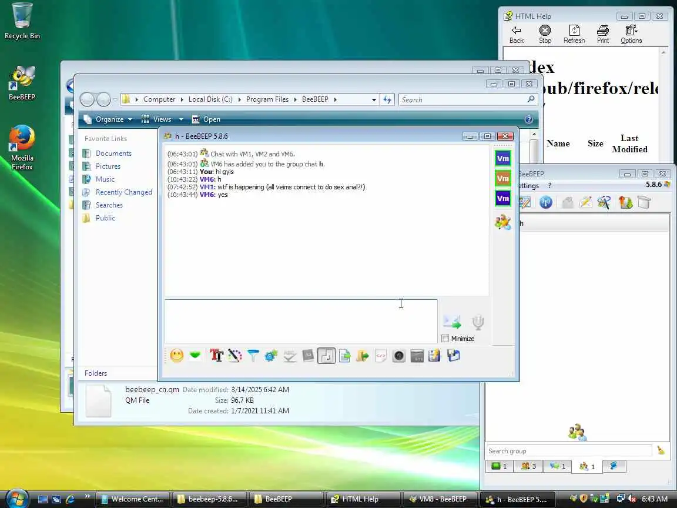677x508 pixels.
Task: Open the emoticon picker in chat toolbar
Action: click(x=176, y=356)
